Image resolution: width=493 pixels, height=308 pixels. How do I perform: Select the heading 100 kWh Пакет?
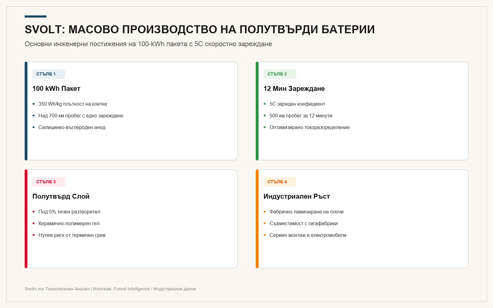point(56,89)
